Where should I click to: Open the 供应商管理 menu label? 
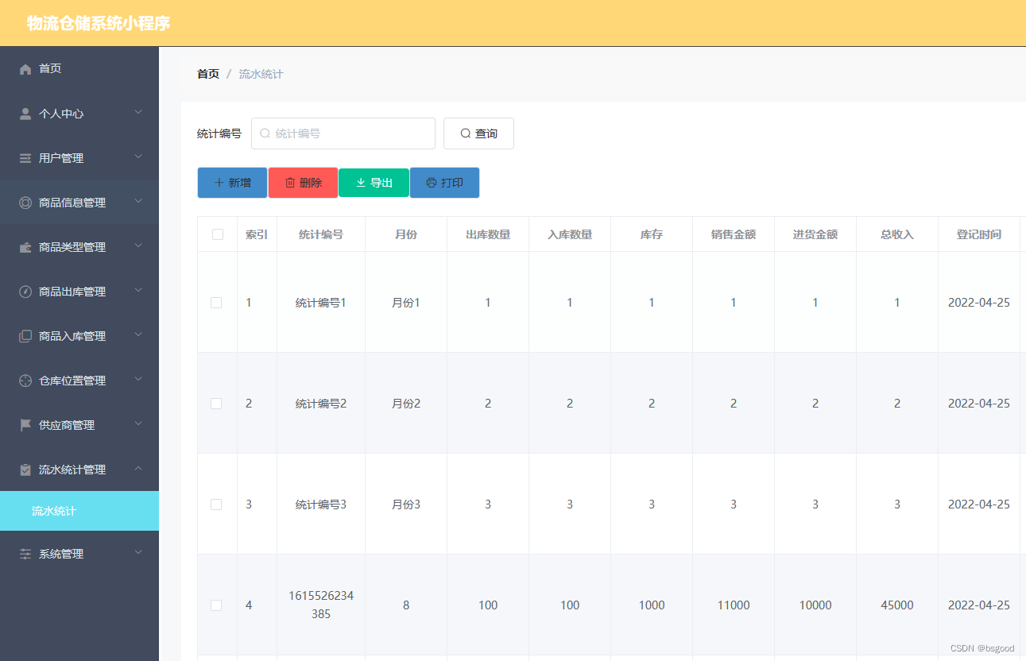pyautogui.click(x=67, y=425)
